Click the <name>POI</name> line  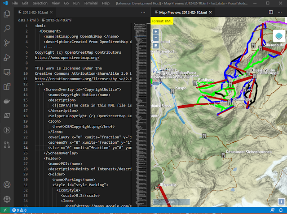[65, 164]
